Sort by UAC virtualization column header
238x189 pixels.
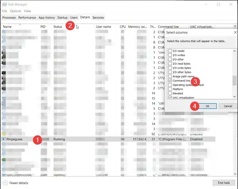point(202,27)
